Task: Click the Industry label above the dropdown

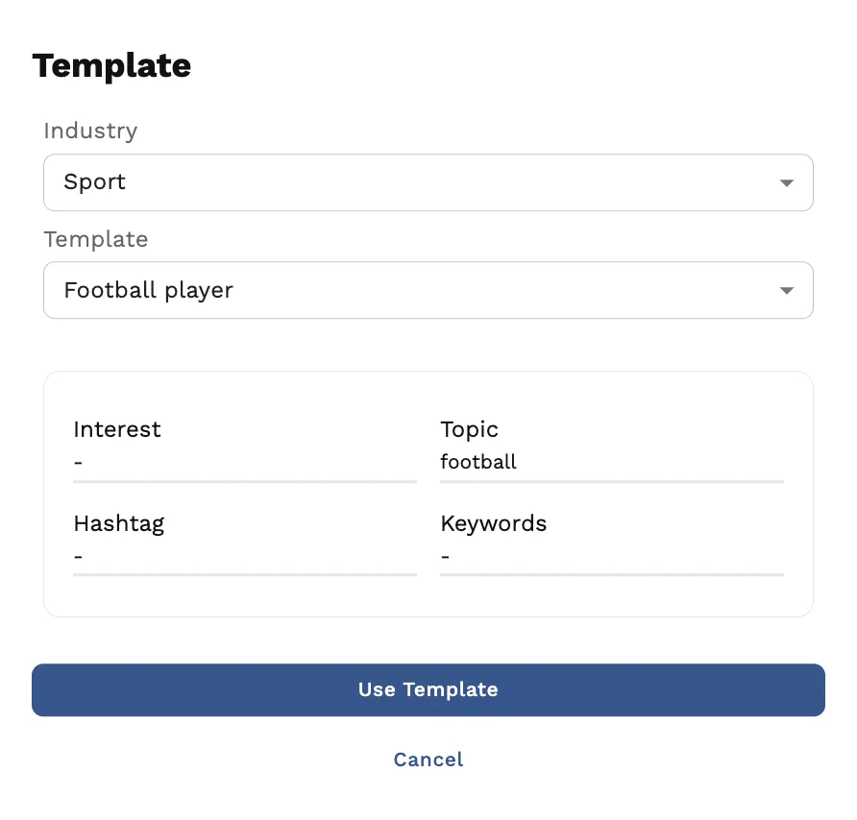Action: (x=90, y=131)
